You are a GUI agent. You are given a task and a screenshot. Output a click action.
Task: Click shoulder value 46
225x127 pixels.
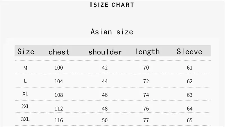click(105, 95)
